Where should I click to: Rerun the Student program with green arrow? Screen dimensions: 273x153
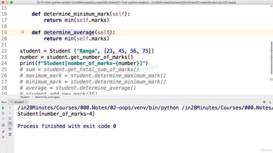(3, 108)
